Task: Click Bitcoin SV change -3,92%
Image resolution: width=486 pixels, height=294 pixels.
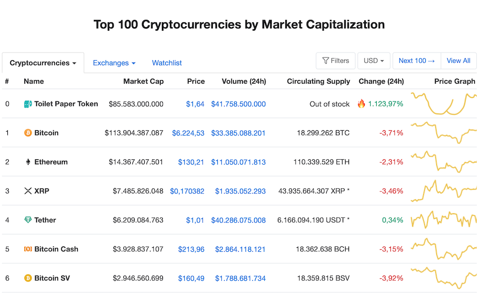Action: 391,278
